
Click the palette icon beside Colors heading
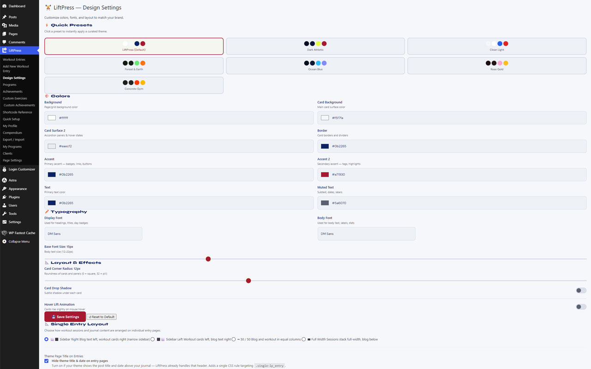point(47,96)
